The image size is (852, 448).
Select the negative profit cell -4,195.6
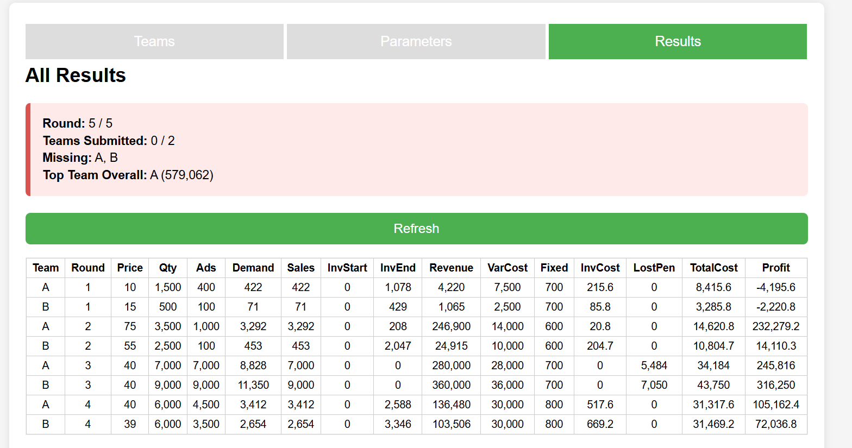775,287
